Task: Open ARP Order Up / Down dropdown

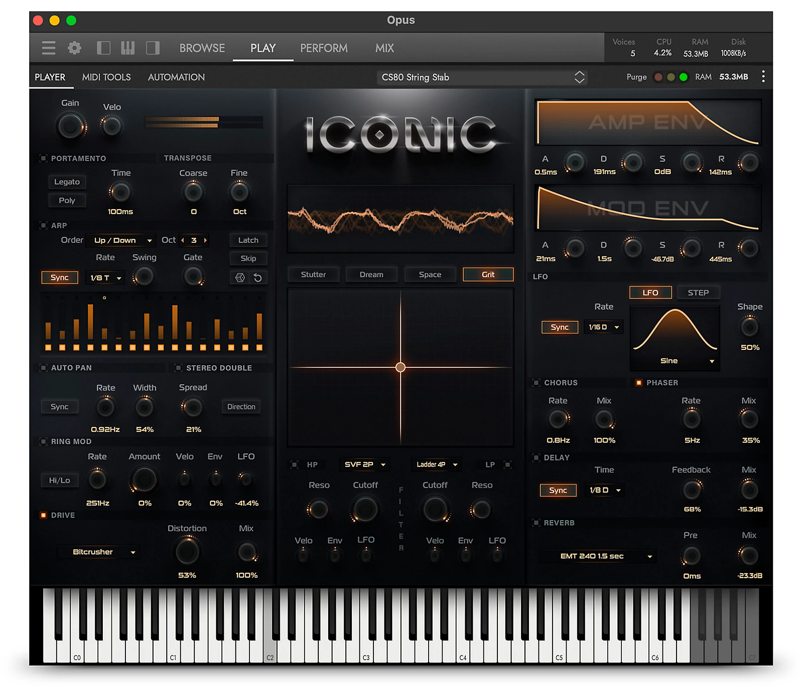Action: pos(121,240)
